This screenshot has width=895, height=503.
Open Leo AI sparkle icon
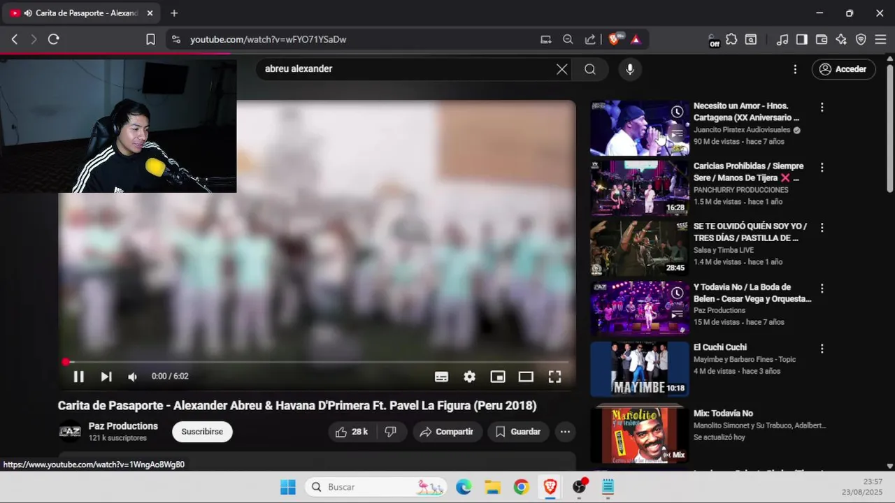841,40
